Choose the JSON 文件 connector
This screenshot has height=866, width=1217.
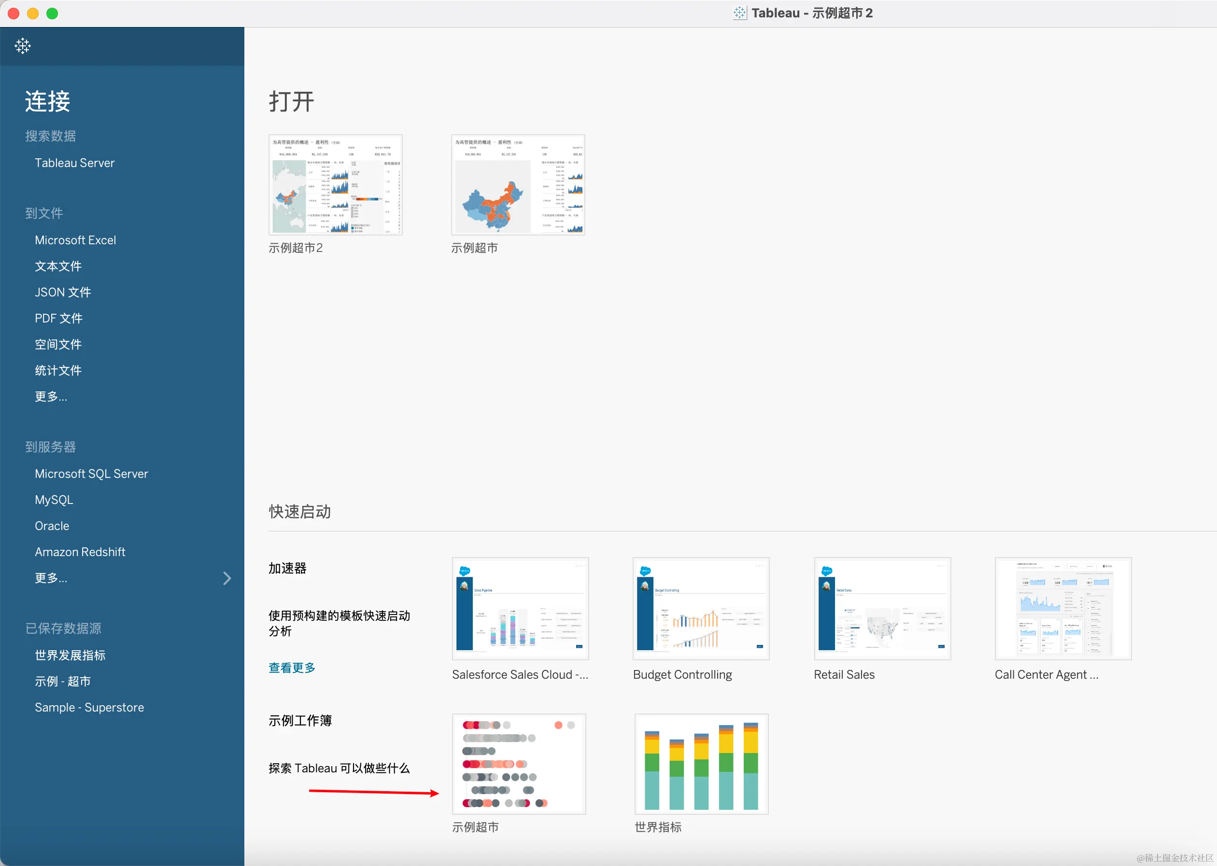click(x=62, y=292)
